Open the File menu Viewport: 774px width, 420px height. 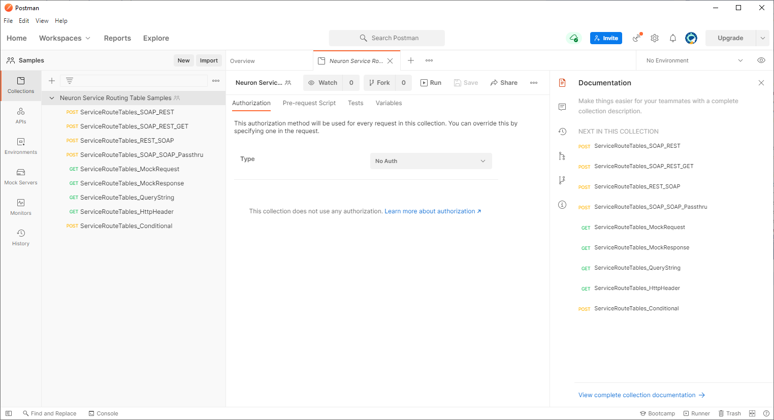[x=8, y=21]
